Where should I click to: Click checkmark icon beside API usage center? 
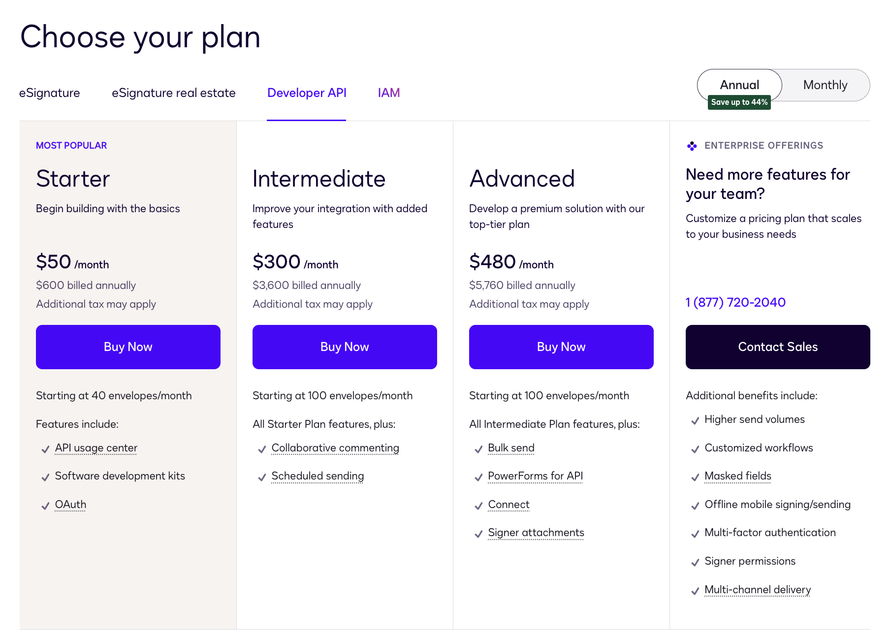click(45, 449)
